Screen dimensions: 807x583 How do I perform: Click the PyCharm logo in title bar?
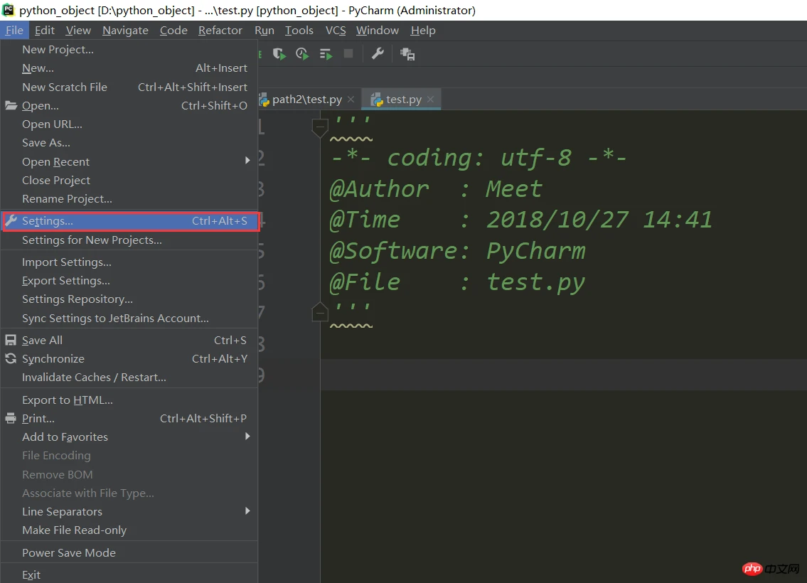point(9,10)
